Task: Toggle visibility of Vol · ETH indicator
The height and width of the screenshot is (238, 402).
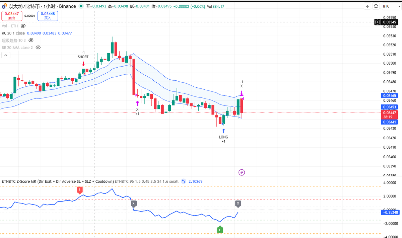Action: (x=23, y=26)
